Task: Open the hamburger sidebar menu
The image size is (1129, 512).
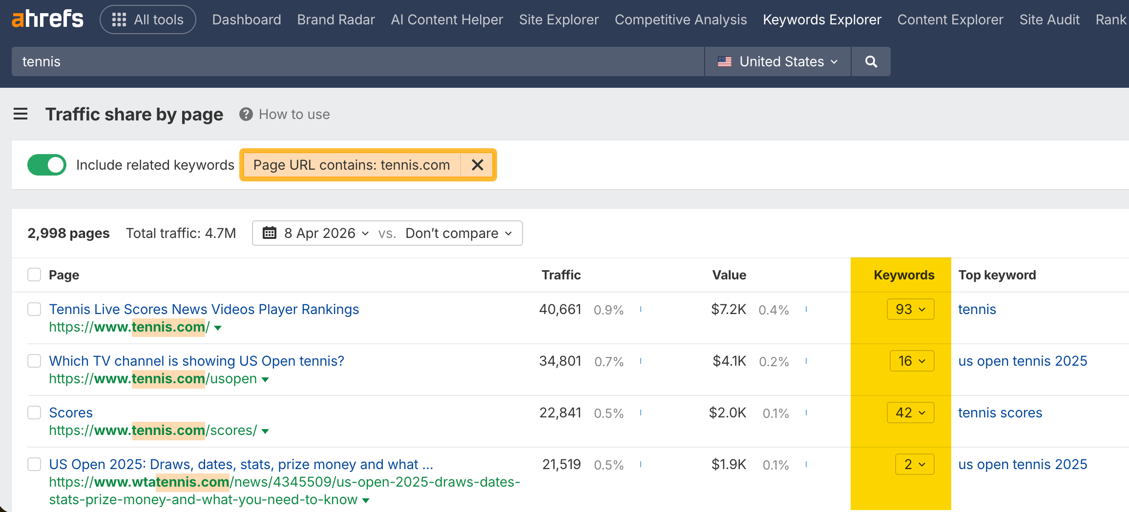Action: point(21,114)
